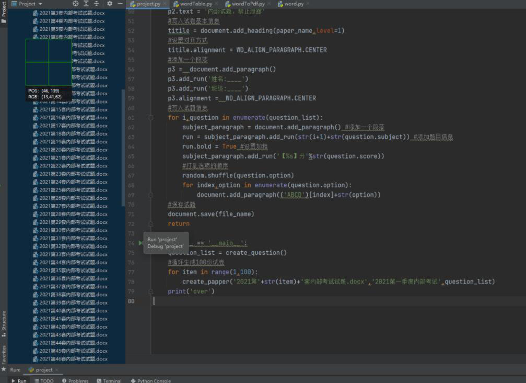
Task: Toggle fold marker at line 69
Action: (x=150, y=195)
